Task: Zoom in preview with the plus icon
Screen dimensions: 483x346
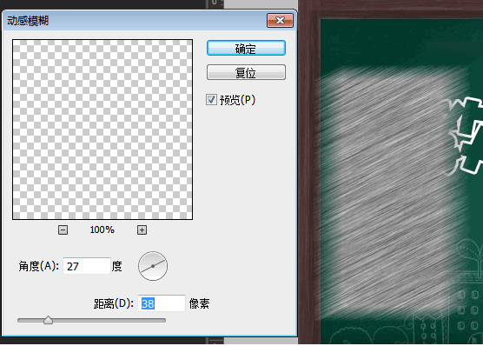Action: [x=142, y=230]
